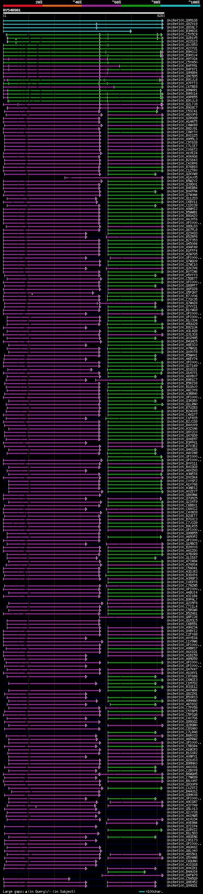Open hit UniRef100_Q2R1V5

(182, 38)
